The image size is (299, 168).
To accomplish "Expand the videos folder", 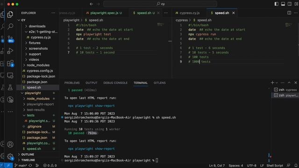I will 38,59.
